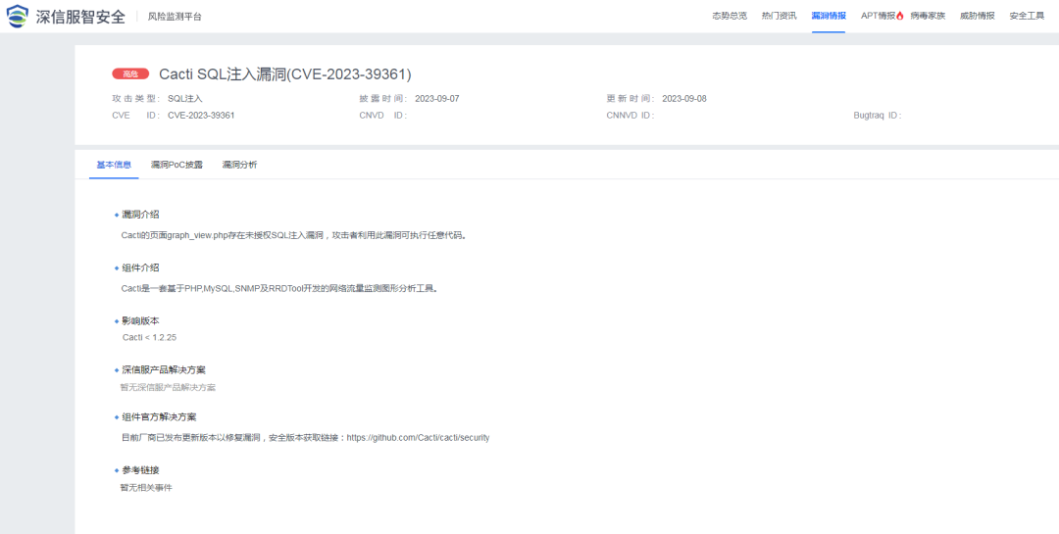Open the 安全工具 nav item
The image size is (1059, 534).
click(1027, 17)
